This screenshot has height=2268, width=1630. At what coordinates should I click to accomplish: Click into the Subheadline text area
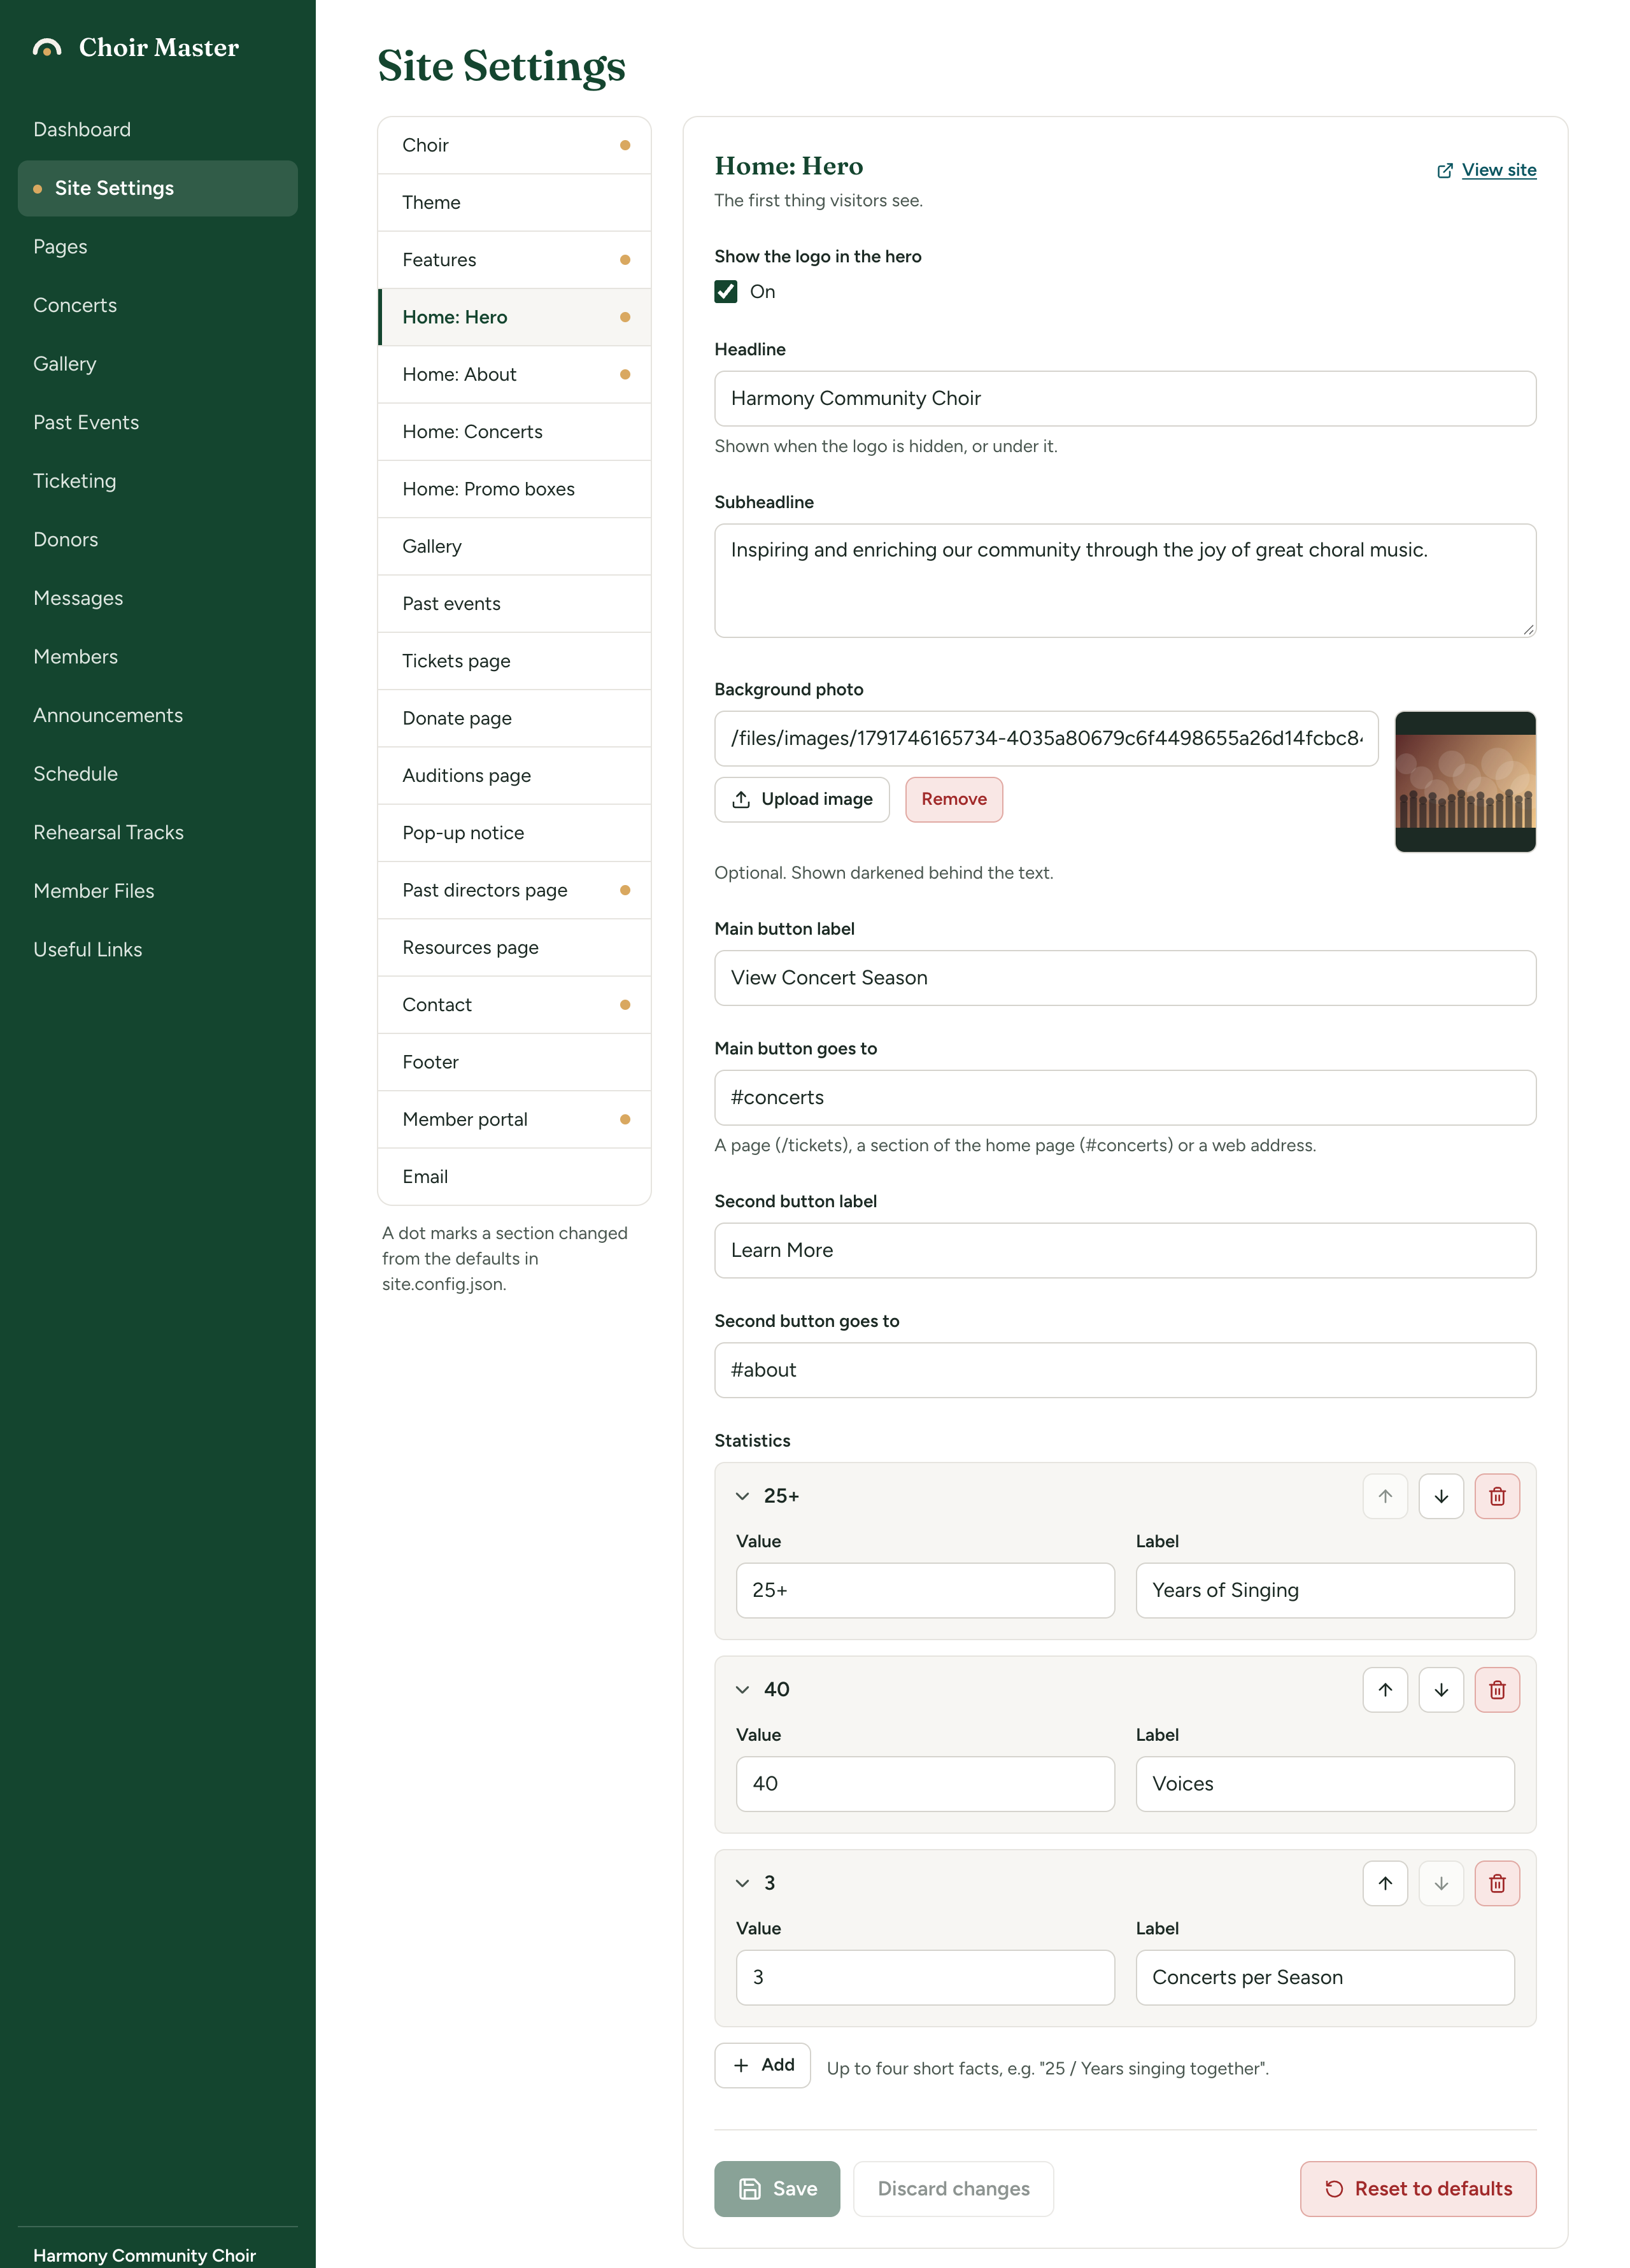point(1125,580)
